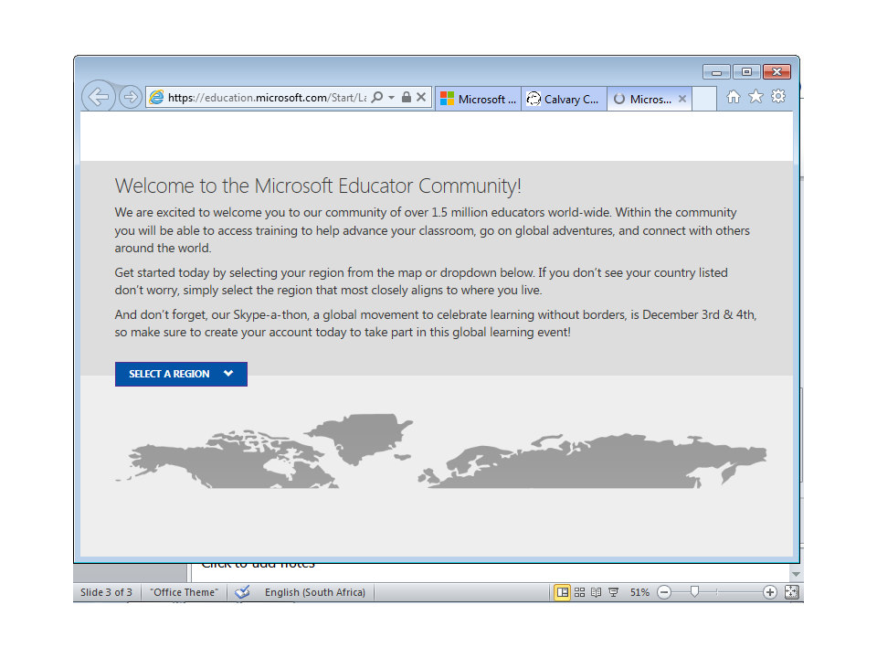The height and width of the screenshot is (658, 877).
Task: Select Normal view in the status bar
Action: coord(563,592)
